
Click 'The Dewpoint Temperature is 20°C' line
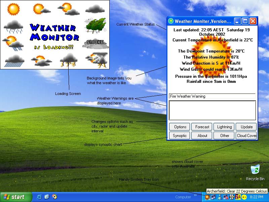click(x=211, y=51)
